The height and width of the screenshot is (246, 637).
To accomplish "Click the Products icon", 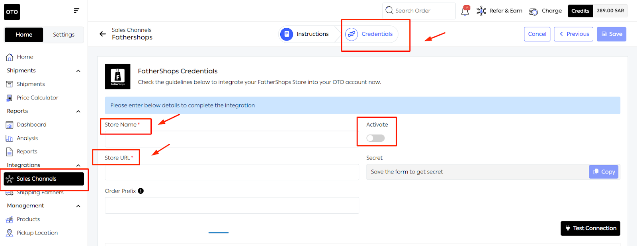I will point(10,220).
